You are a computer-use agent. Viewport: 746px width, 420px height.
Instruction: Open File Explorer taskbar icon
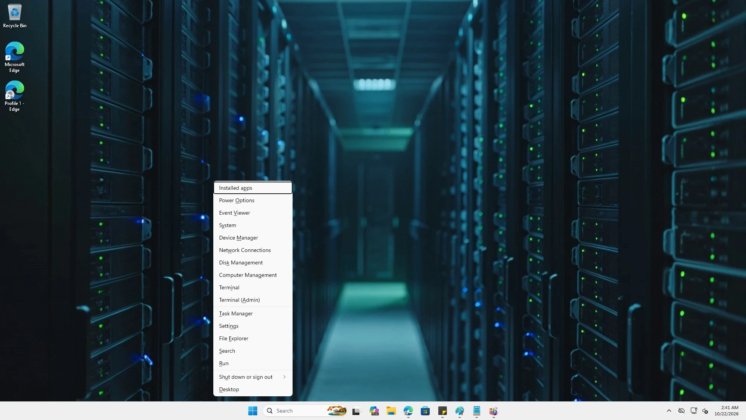(391, 411)
